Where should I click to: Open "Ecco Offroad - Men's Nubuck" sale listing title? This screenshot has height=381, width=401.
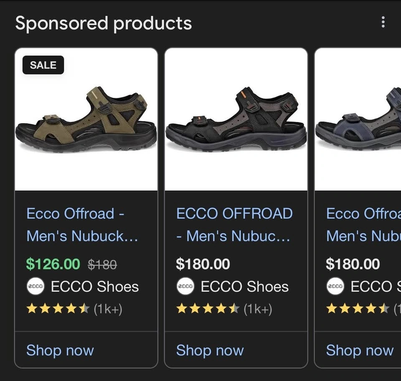tap(82, 225)
